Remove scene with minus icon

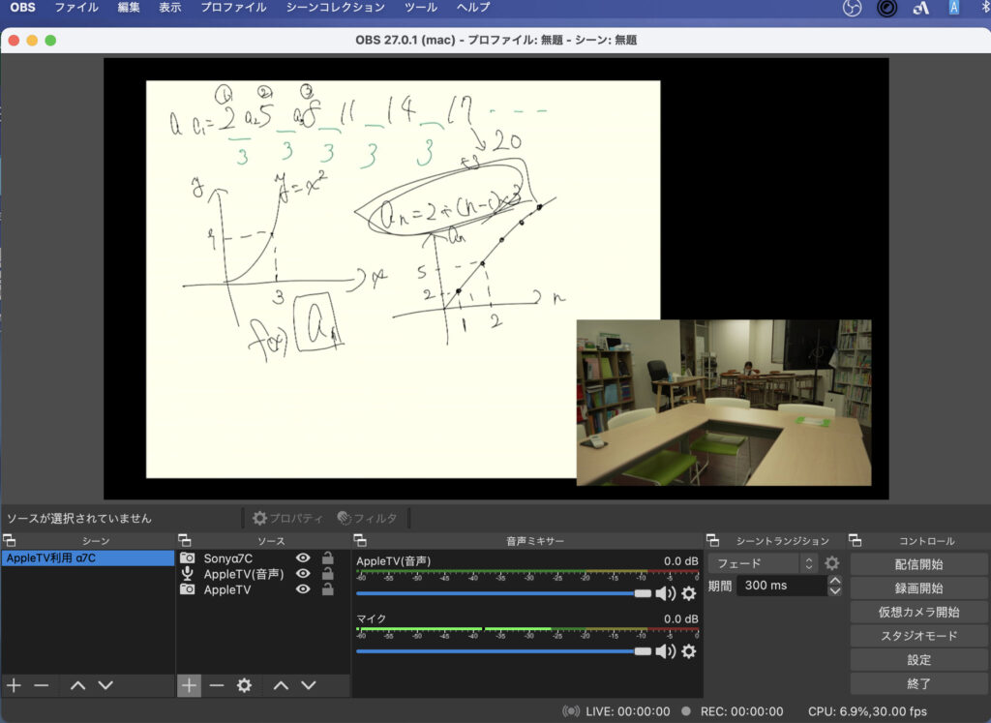point(41,685)
